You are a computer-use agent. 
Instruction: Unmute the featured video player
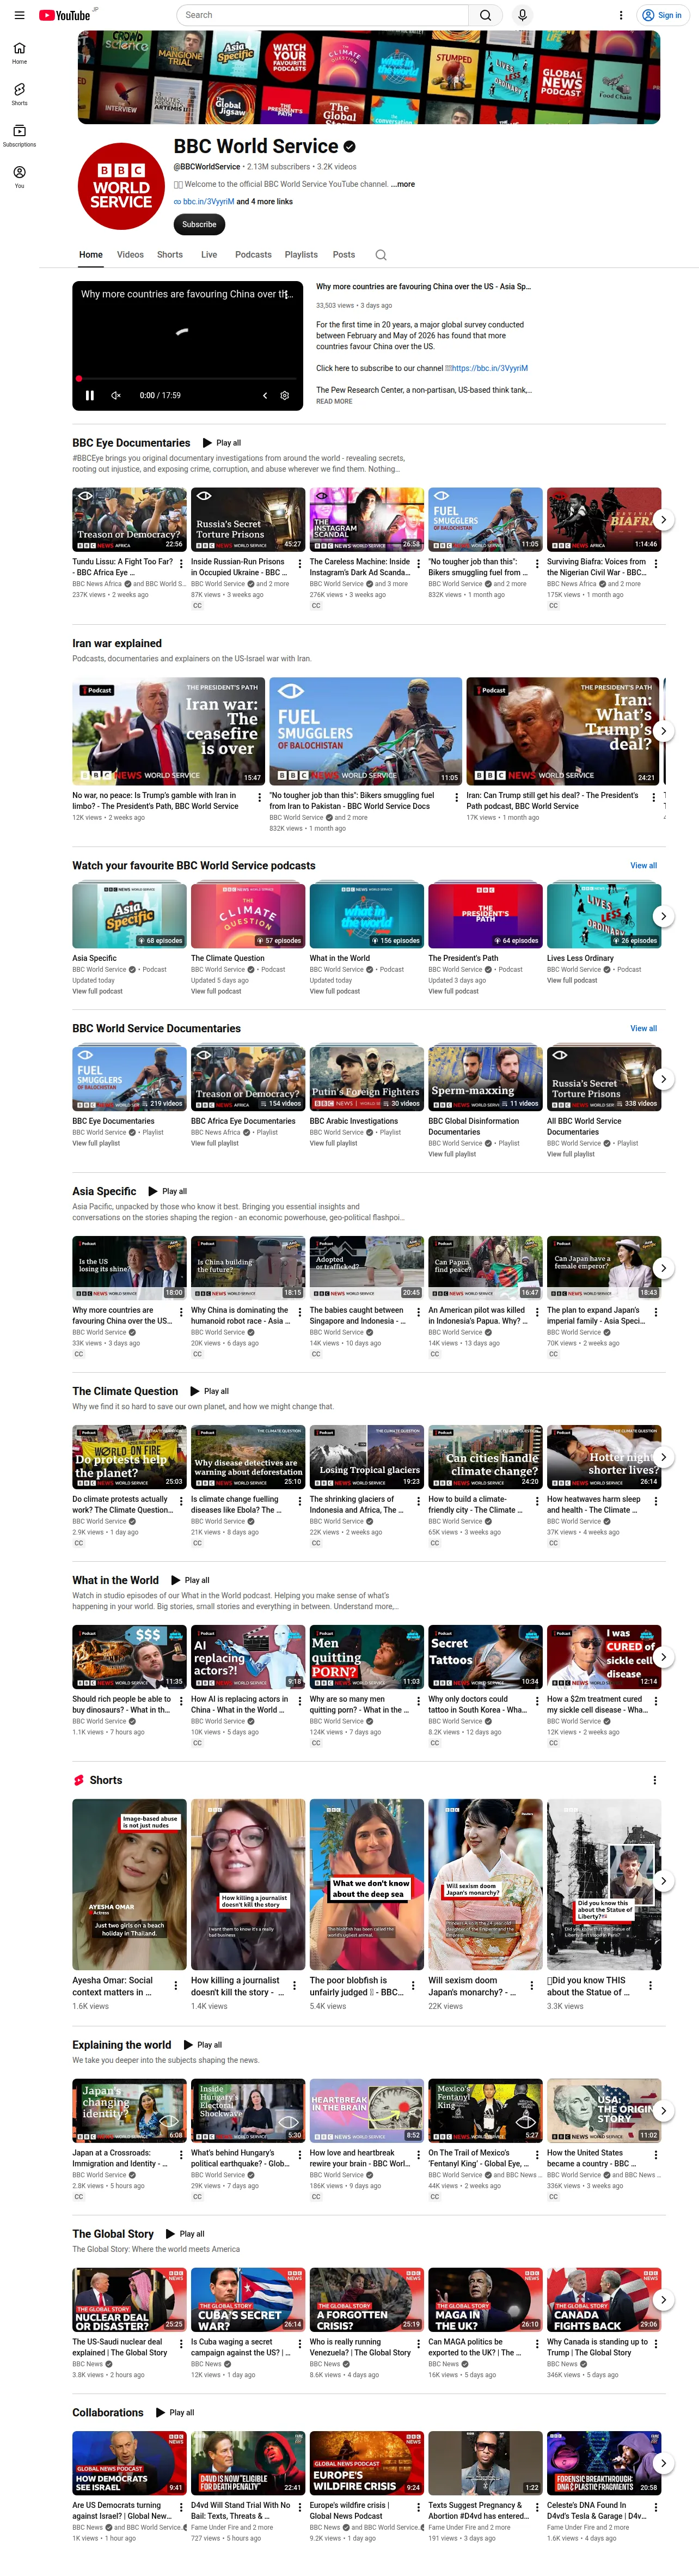[x=116, y=395]
